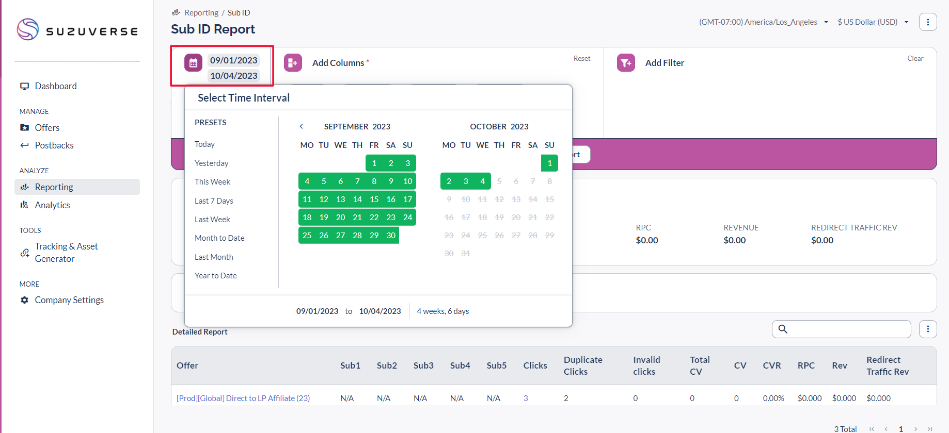Click the Add Columns icon
This screenshot has height=433, width=949.
click(x=293, y=63)
